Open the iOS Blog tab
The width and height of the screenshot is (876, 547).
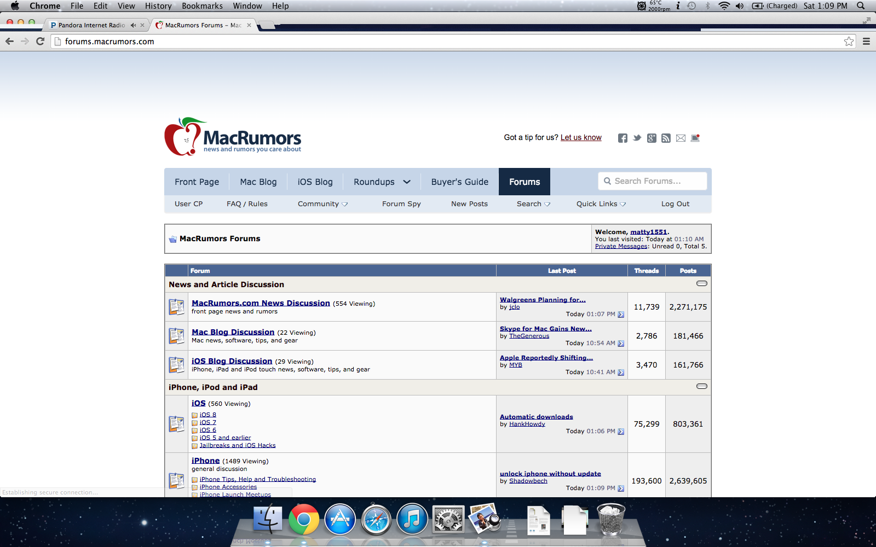(x=315, y=182)
